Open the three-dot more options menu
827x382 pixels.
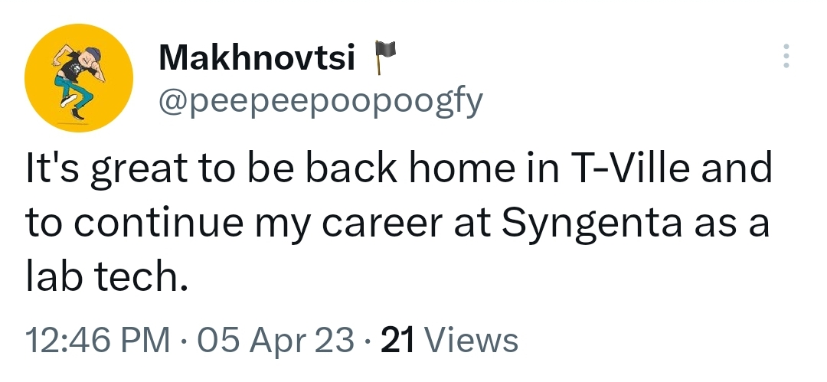coord(785,57)
